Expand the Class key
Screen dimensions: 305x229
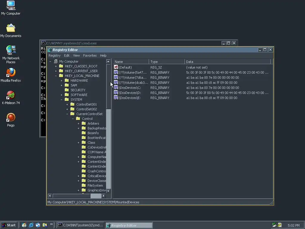pyautogui.click(x=78, y=143)
